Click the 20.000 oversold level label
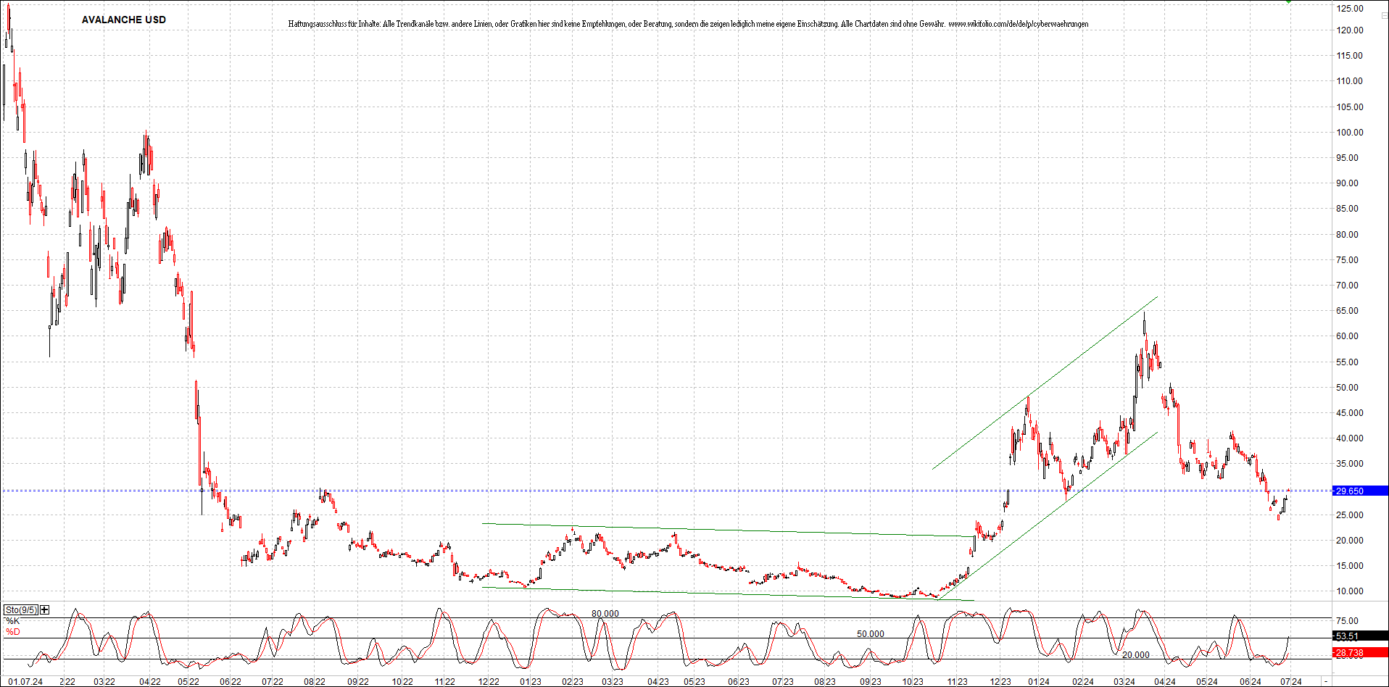The image size is (1389, 687). (1135, 655)
